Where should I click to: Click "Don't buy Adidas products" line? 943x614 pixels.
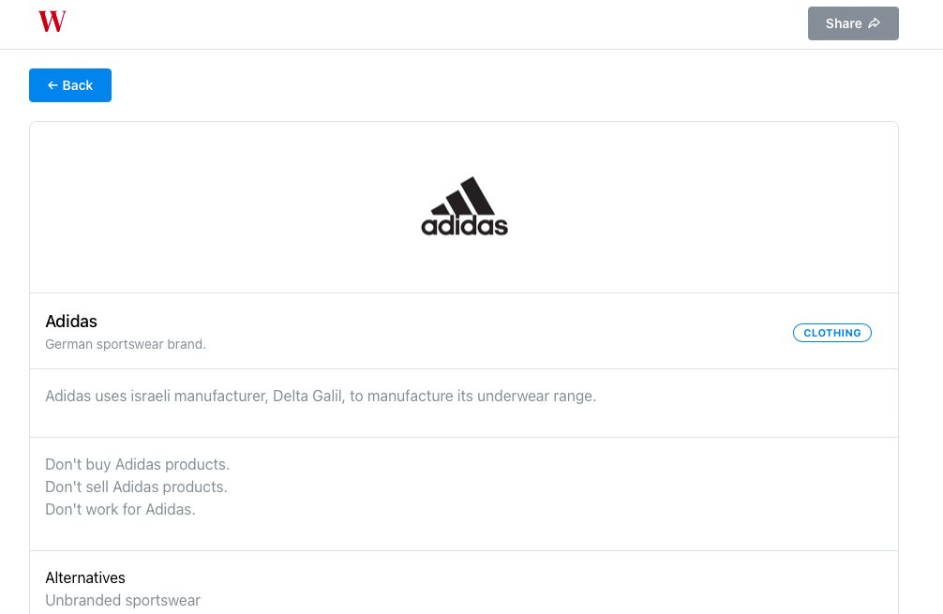(x=138, y=464)
